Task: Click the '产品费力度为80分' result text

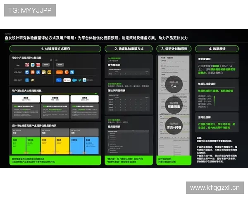Action: (209, 66)
